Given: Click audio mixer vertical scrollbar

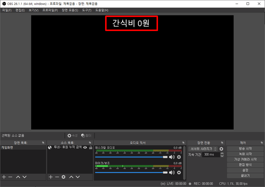Looking at the screenshot, I should click(x=184, y=163).
